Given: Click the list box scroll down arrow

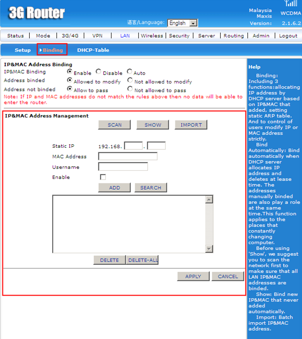Looking at the screenshot, I should point(209,249).
